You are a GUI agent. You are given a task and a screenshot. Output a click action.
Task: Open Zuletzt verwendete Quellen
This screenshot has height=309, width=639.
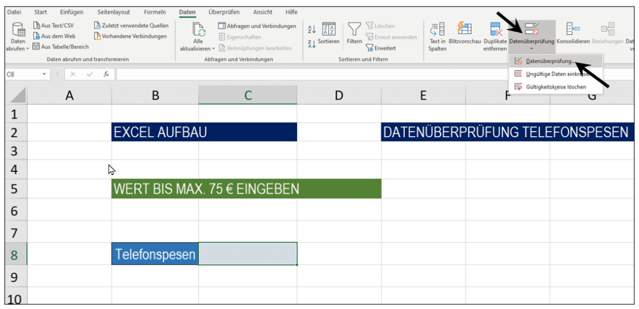(x=131, y=25)
